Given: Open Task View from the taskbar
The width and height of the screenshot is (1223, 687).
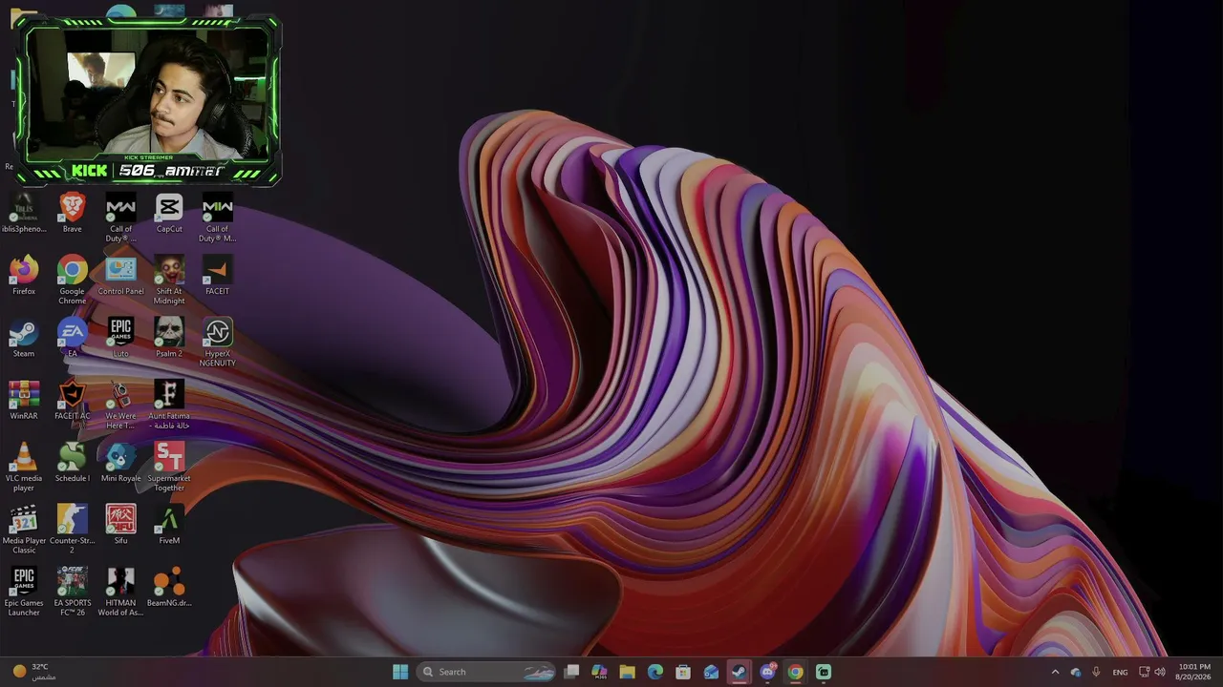Looking at the screenshot, I should 571,672.
